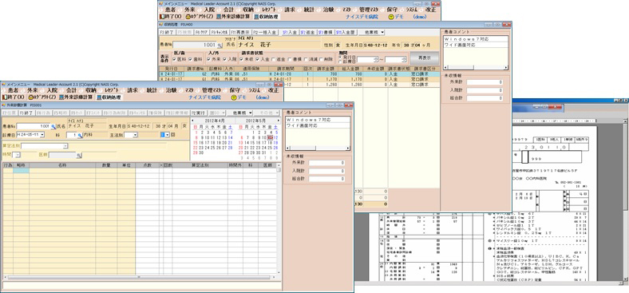Toggle the 入金 checkbox under 請求書状態
629x293 pixels.
pos(257,59)
